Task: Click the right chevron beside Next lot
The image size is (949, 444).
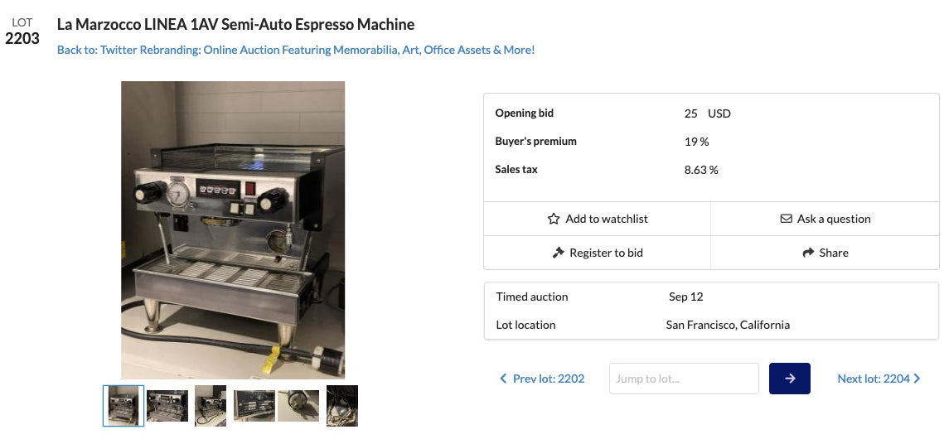Action: tap(917, 379)
